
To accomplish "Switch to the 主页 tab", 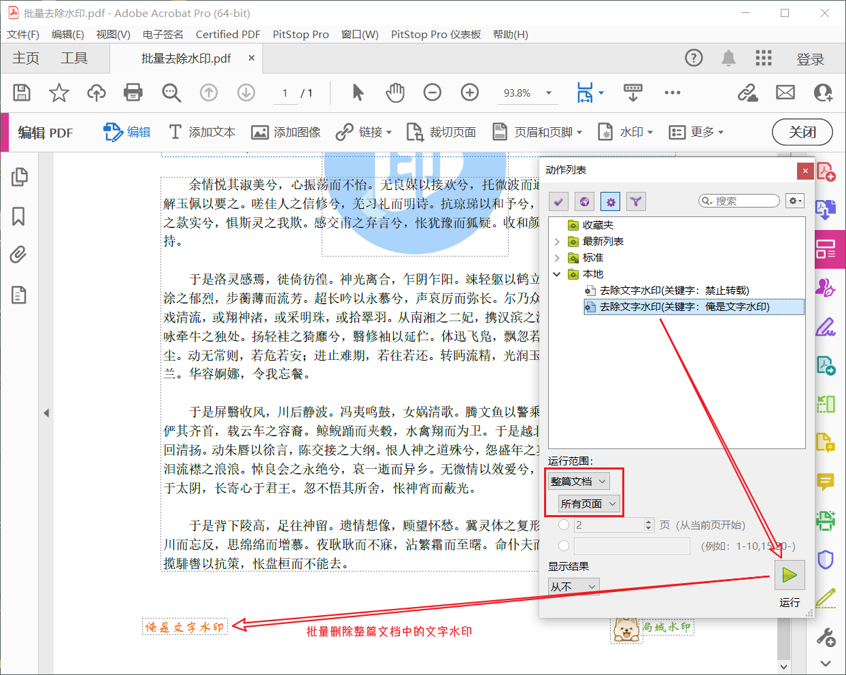I will coord(26,59).
